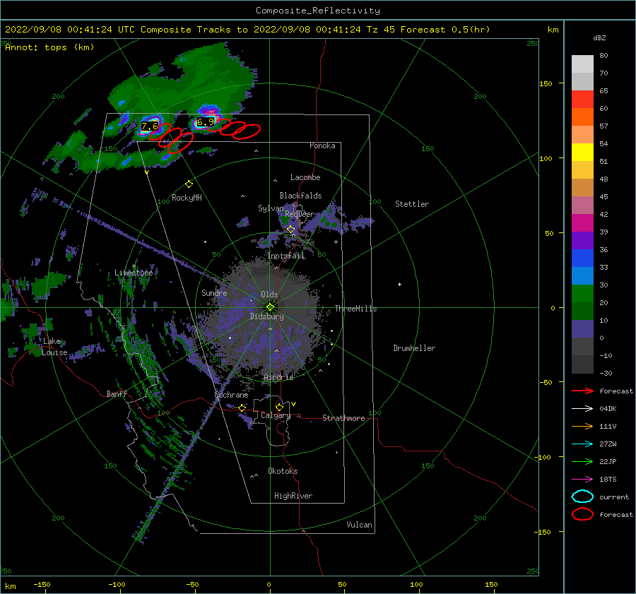Select the slate purple swatch below 10
This screenshot has height=594, width=636.
[x=582, y=329]
